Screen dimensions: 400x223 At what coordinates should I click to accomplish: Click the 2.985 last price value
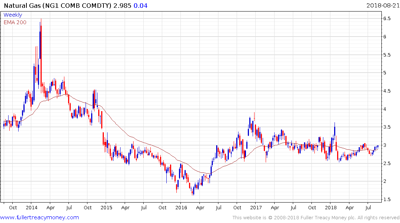pos(122,6)
